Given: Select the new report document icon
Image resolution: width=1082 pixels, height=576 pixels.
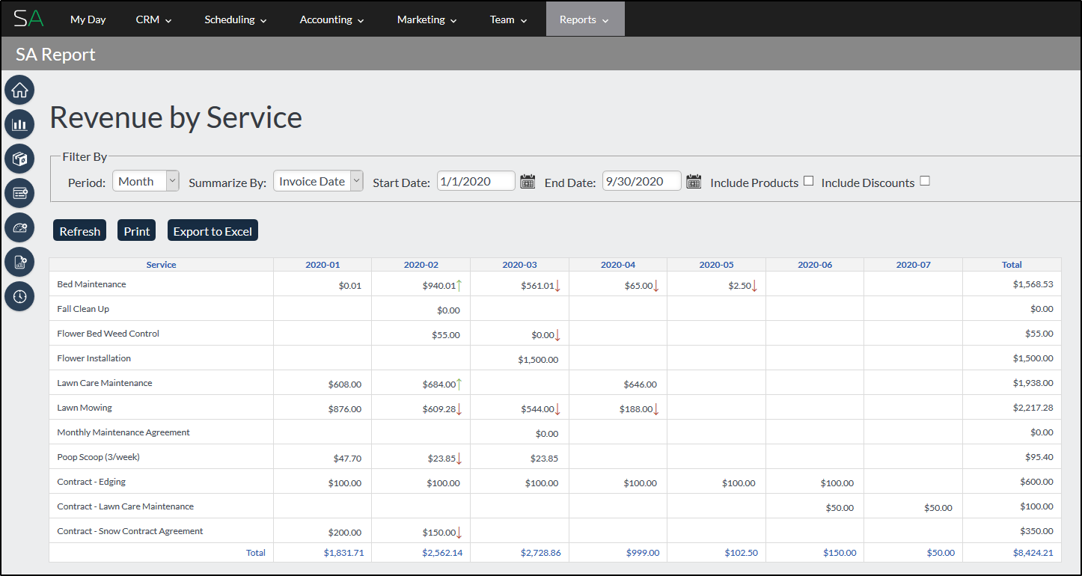Looking at the screenshot, I should [19, 262].
